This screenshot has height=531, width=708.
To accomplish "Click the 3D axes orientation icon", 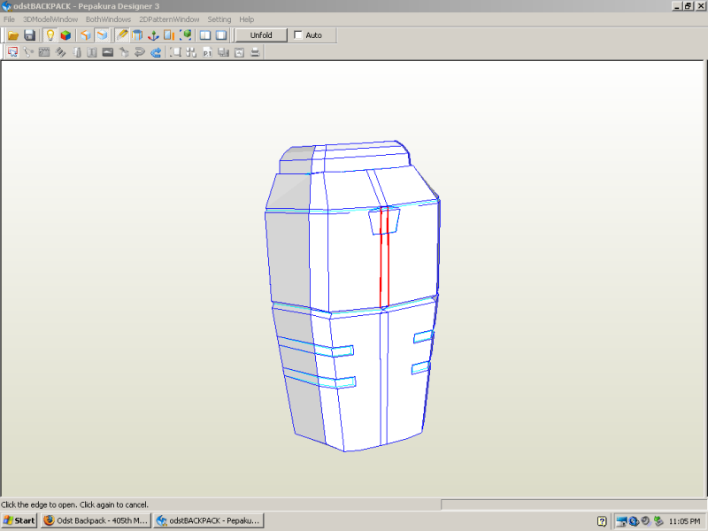I will click(x=153, y=35).
